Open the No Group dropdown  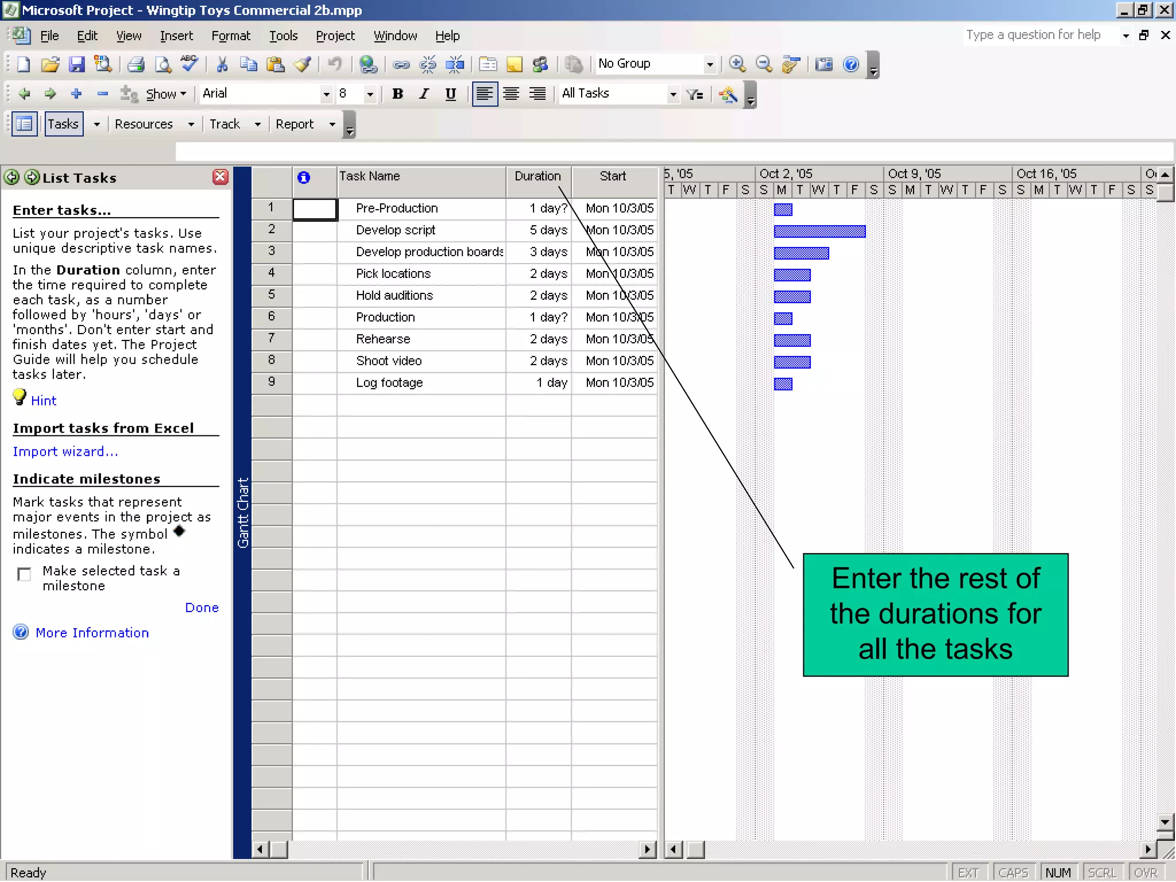coord(710,64)
